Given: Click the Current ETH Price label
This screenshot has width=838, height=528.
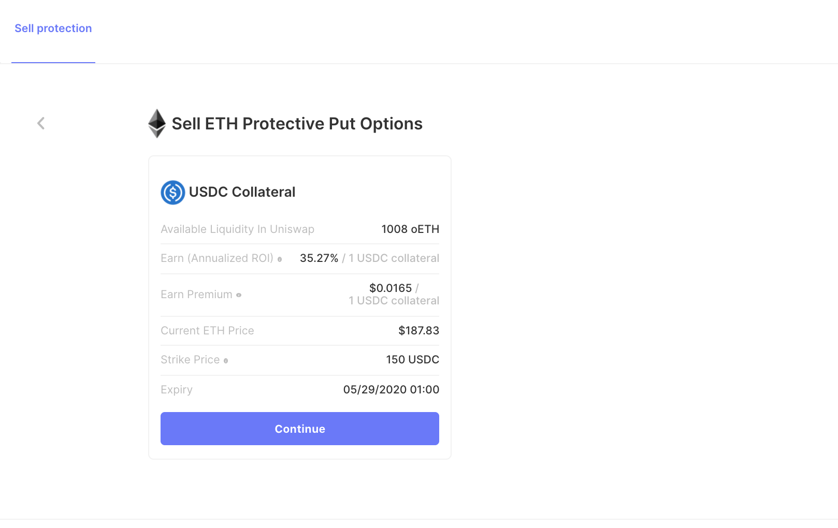Looking at the screenshot, I should tap(207, 331).
